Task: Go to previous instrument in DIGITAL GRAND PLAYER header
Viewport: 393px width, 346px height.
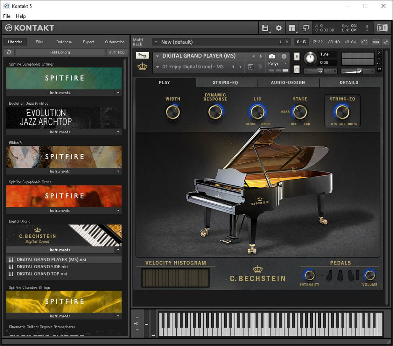Action: click(x=254, y=56)
